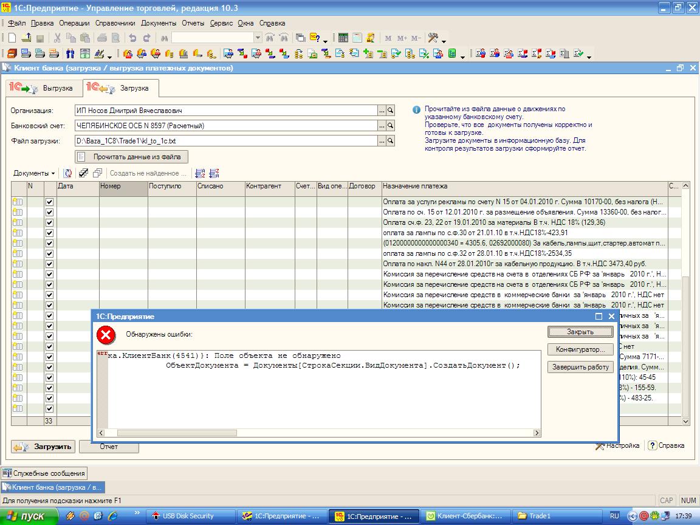Click the down arrow of table vertical scrollbar
Screen dimensions: 700x525
[685, 421]
